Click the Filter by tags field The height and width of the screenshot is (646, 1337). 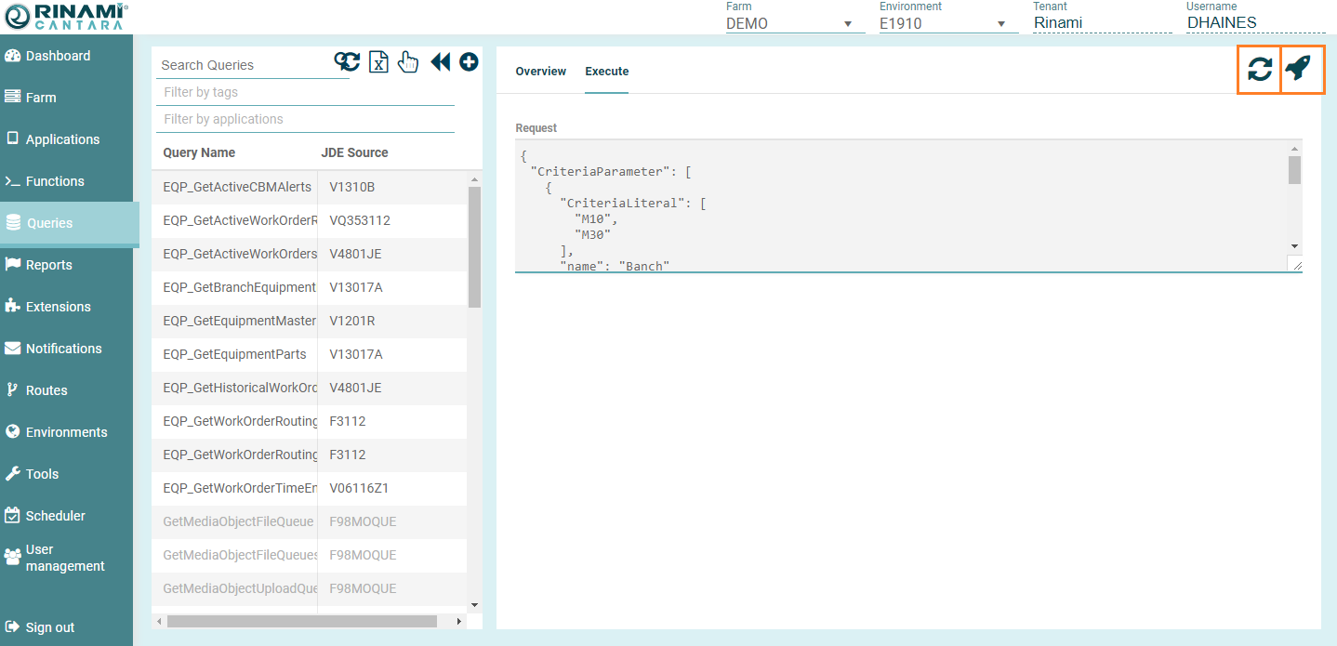coord(305,92)
